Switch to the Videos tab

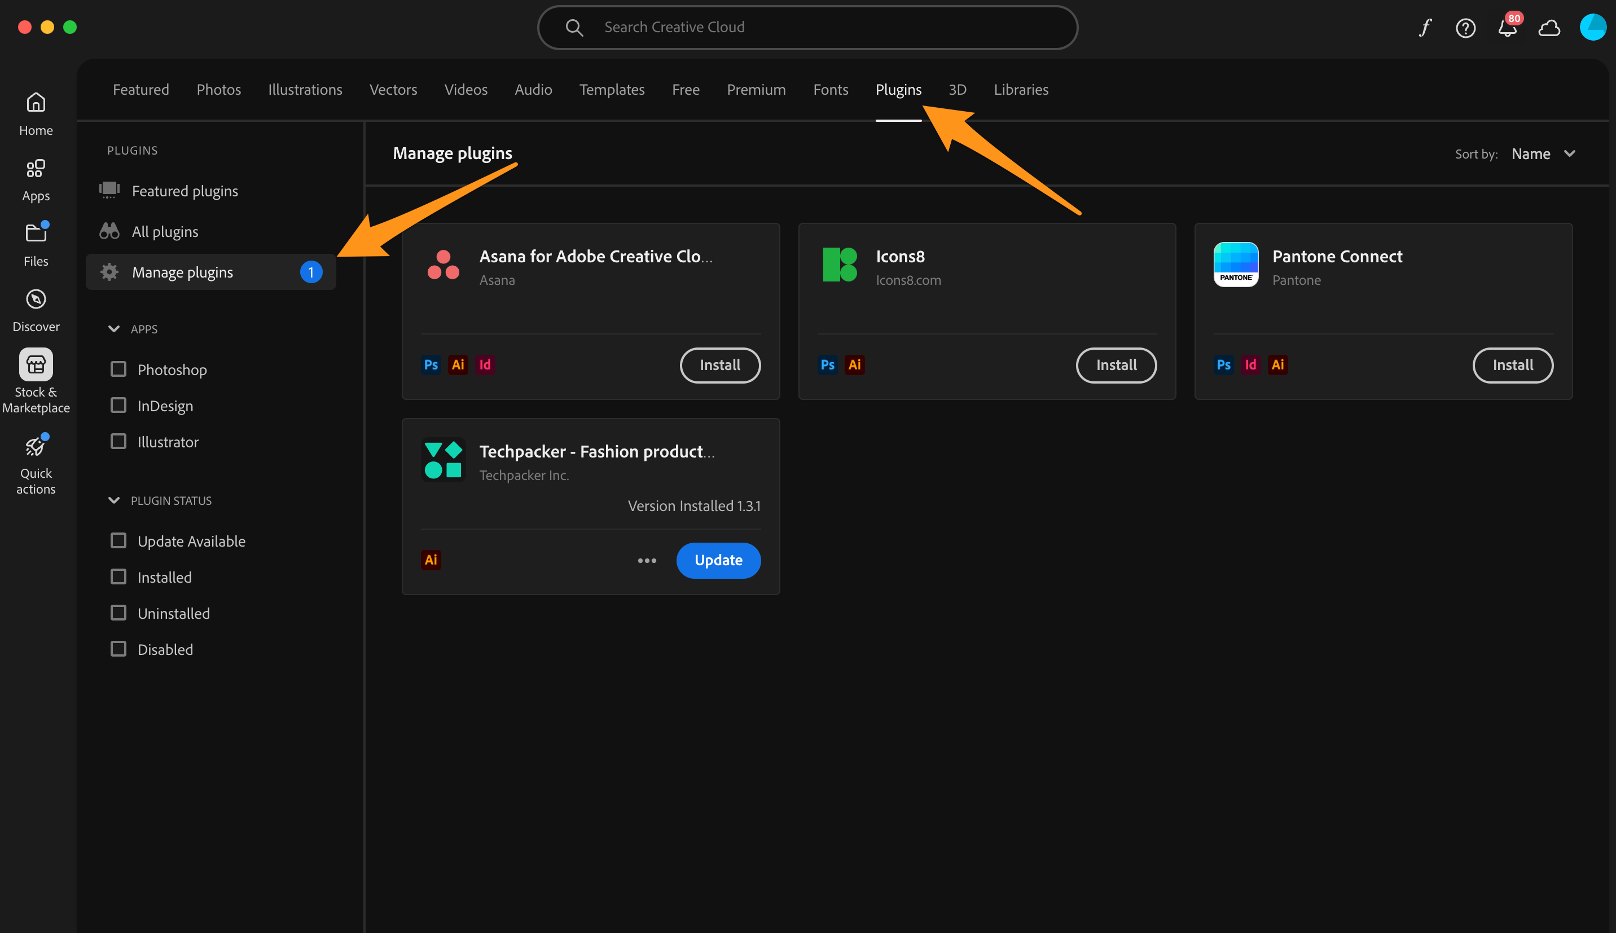tap(466, 90)
